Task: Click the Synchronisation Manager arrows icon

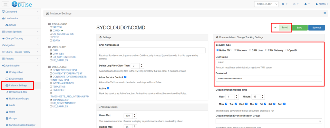Action: [x=7, y=125]
